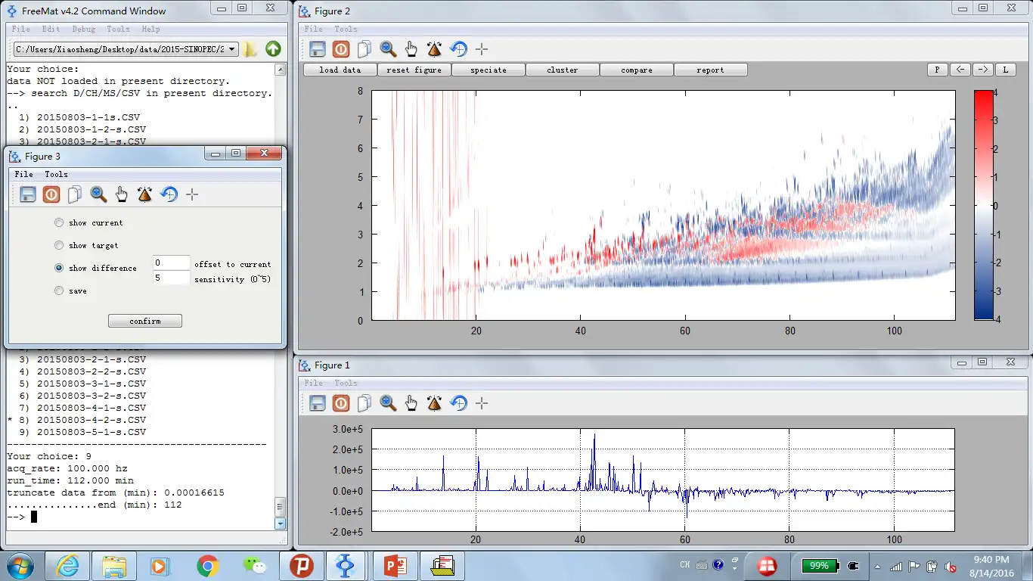Screen dimensions: 1033x581
Task: Click the 'confirm' button in Figure 3
Action: pos(145,321)
